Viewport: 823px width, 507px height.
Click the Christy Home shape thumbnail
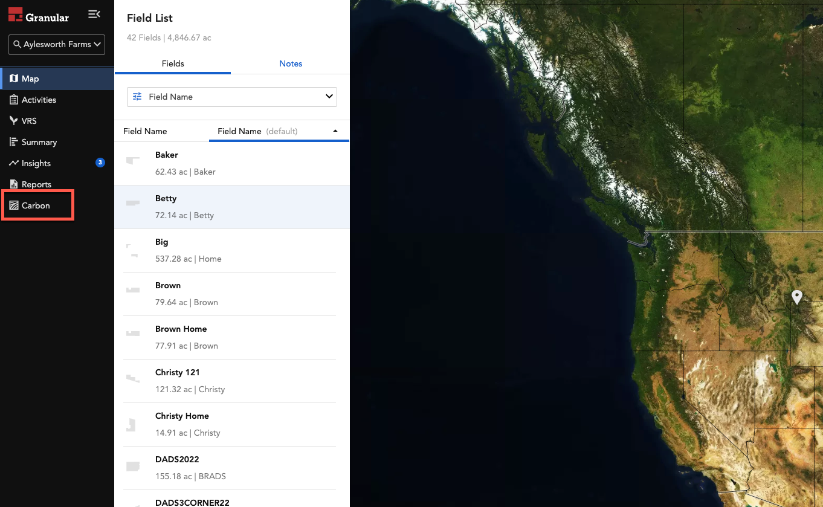pyautogui.click(x=131, y=424)
